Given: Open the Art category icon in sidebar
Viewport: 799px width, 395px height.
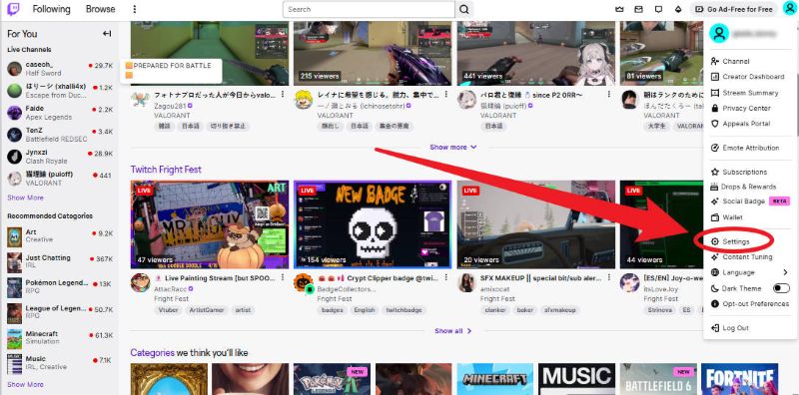Looking at the screenshot, I should pos(14,237).
